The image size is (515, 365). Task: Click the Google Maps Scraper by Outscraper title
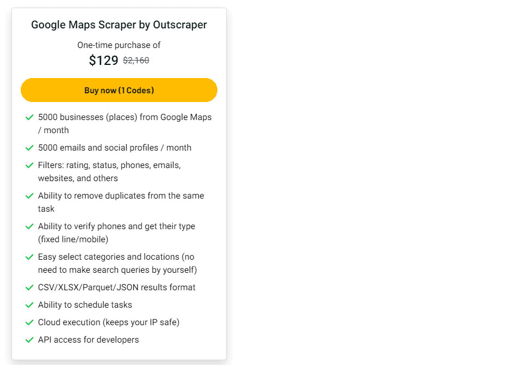pos(119,25)
